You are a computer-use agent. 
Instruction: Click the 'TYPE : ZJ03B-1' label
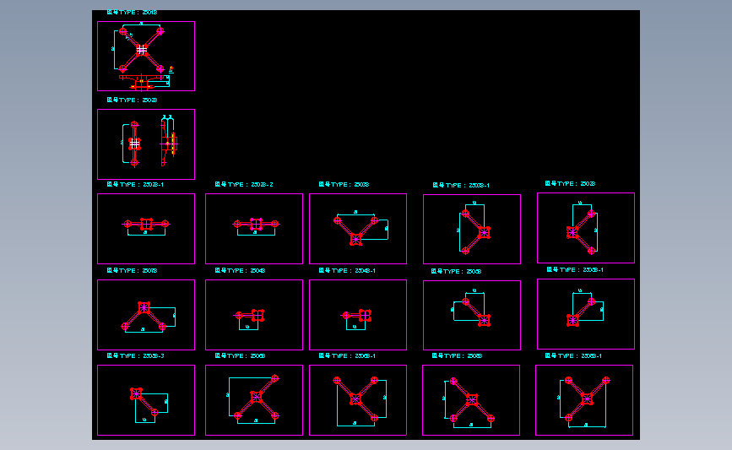pyautogui.click(x=461, y=186)
